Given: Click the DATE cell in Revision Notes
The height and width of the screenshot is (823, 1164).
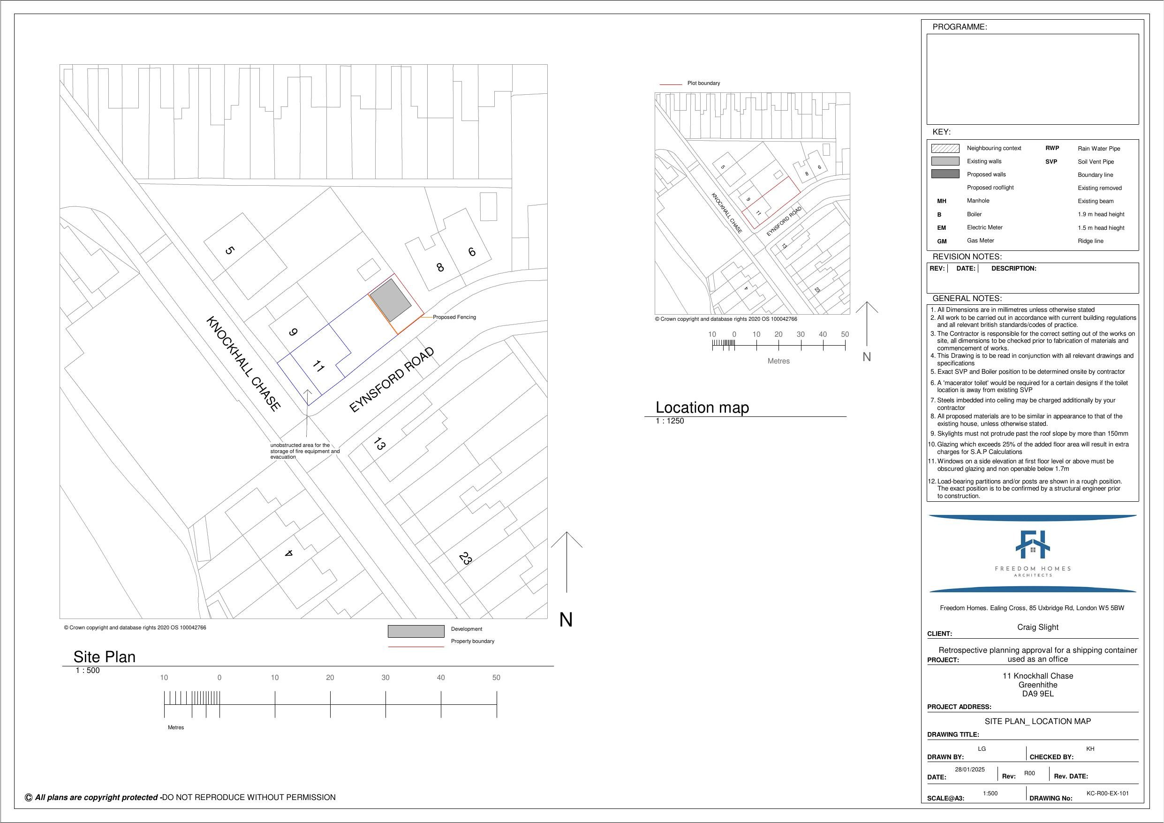Looking at the screenshot, I should pos(966,268).
